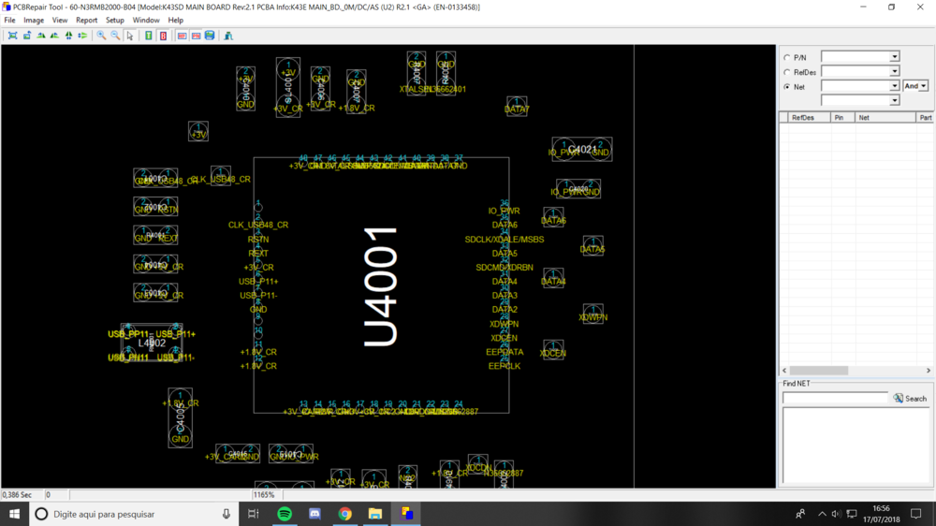Show the bottom layer with red B icon

pos(163,36)
